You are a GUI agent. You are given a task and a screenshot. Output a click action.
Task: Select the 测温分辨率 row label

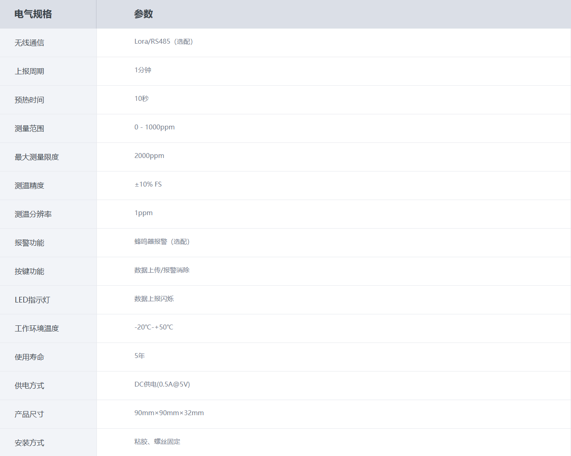pos(33,214)
